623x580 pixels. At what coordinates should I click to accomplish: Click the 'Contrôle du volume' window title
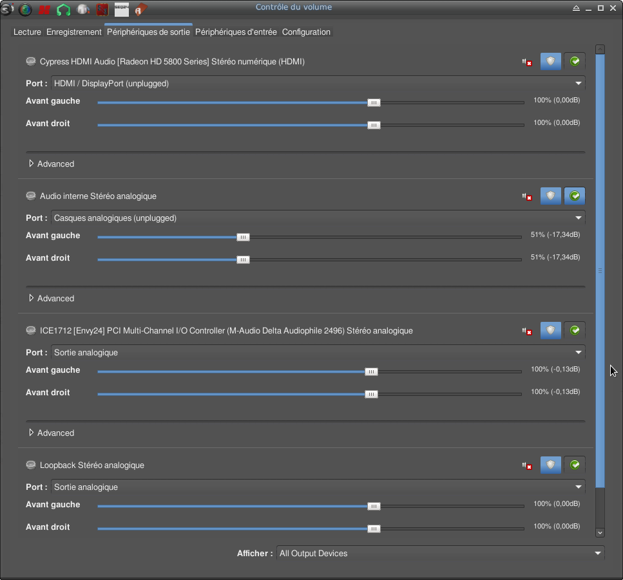click(294, 7)
